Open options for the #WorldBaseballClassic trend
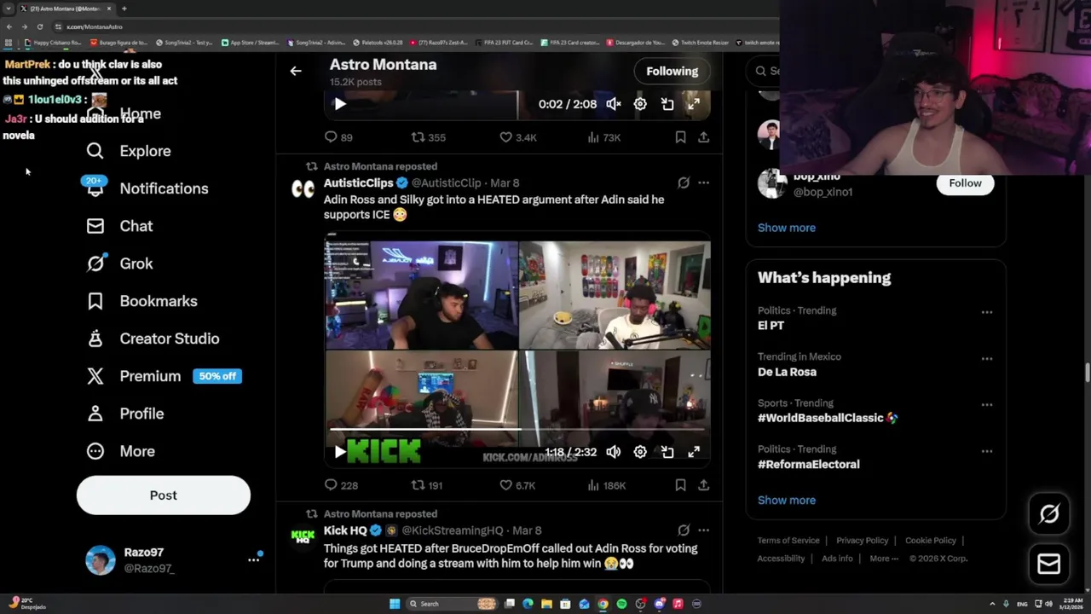The width and height of the screenshot is (1091, 614). point(986,404)
